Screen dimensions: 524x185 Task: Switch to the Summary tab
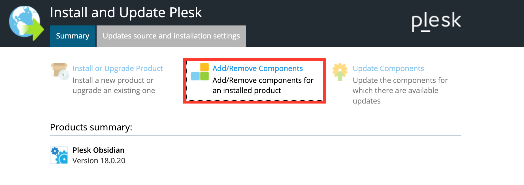click(73, 36)
